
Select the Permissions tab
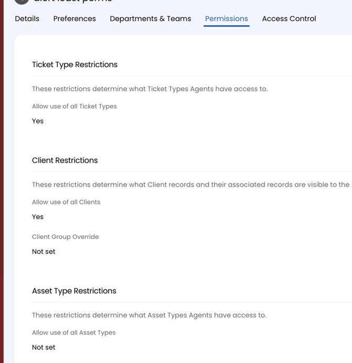226,18
